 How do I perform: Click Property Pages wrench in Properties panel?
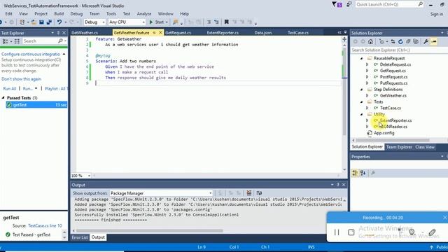pos(373,173)
